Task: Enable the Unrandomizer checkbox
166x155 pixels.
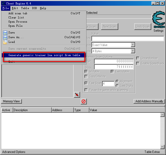Action: point(138,58)
